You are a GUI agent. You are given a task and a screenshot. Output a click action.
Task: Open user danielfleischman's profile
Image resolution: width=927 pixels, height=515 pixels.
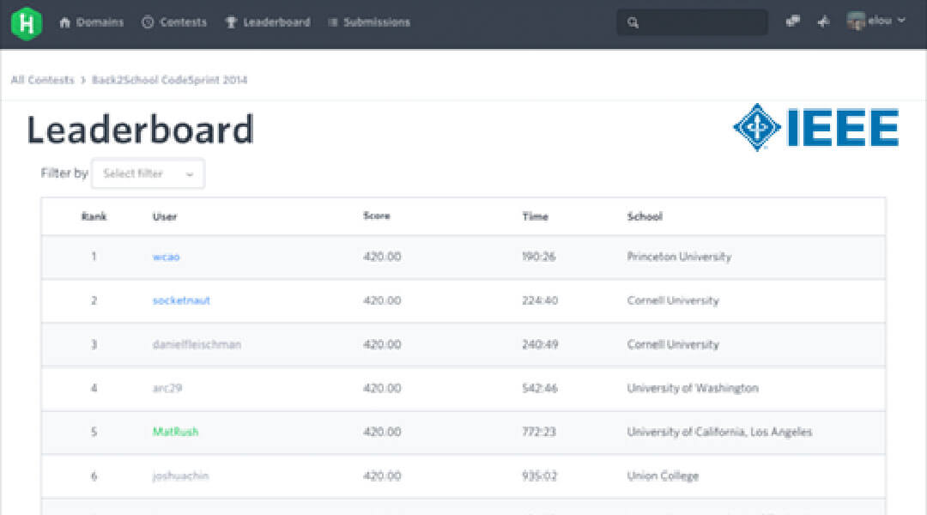tap(197, 344)
